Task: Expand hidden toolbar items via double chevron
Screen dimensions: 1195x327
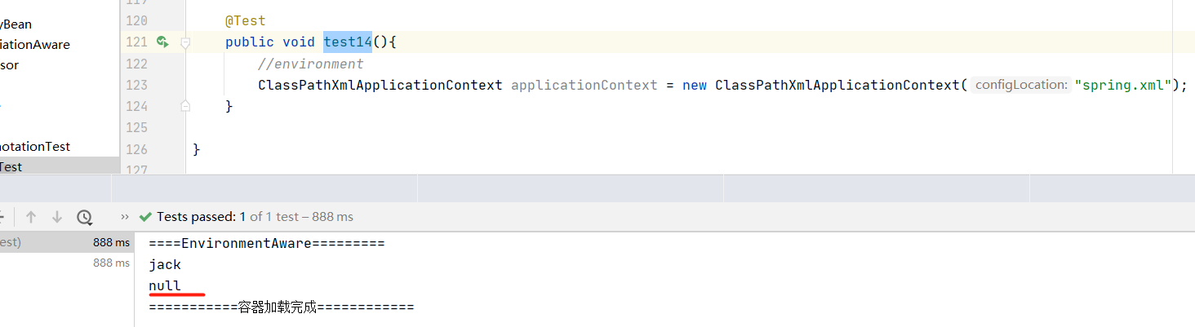Action: pyautogui.click(x=125, y=217)
